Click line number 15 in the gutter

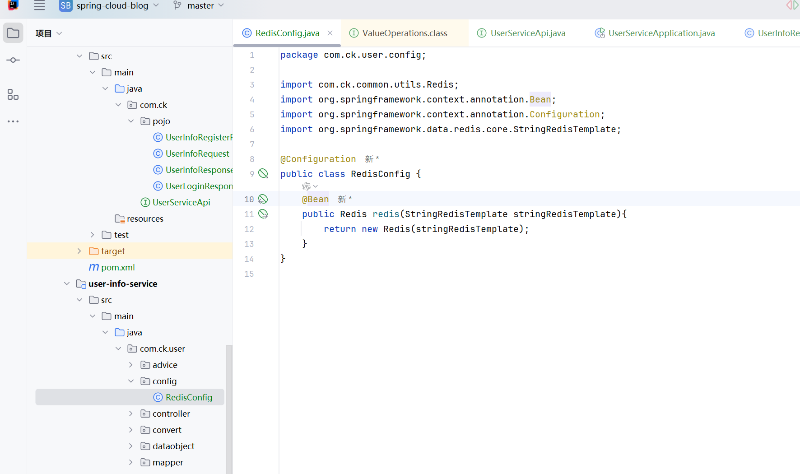[x=249, y=274]
